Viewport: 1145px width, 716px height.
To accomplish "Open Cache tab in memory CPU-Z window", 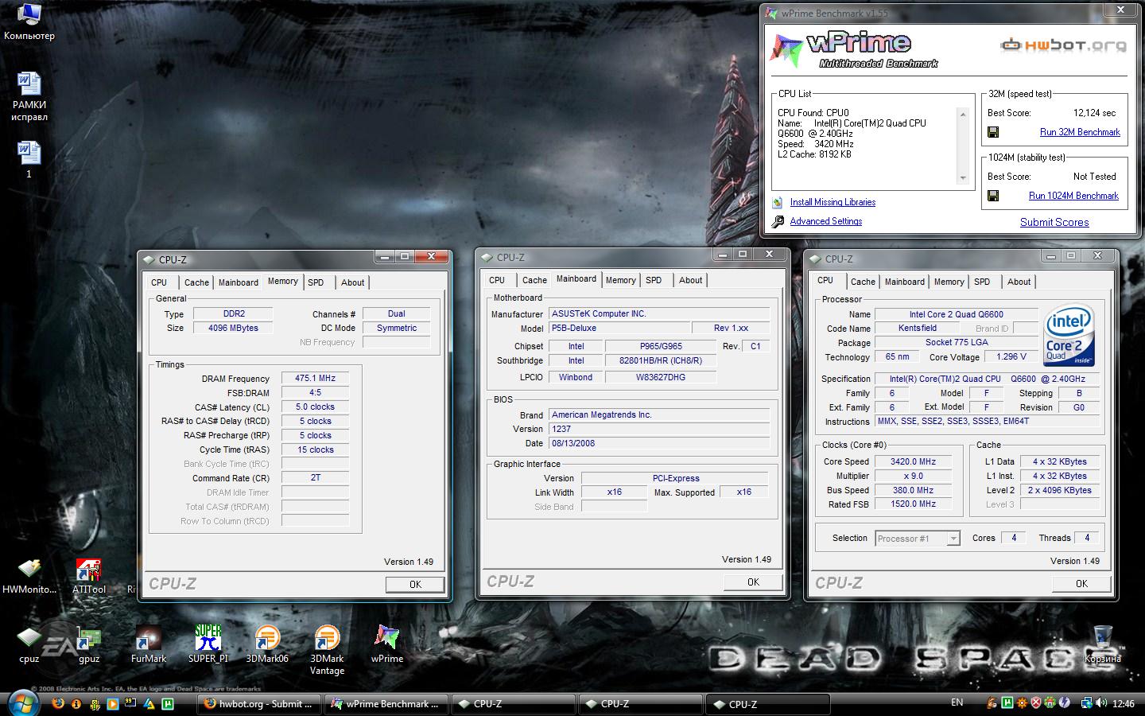I will pyautogui.click(x=196, y=282).
